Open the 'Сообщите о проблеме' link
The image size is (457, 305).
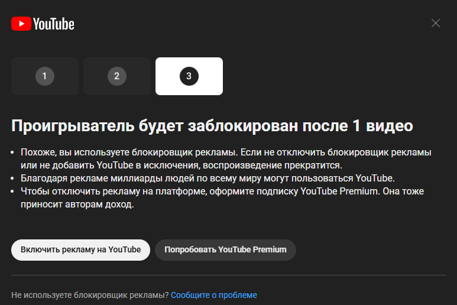pos(214,295)
